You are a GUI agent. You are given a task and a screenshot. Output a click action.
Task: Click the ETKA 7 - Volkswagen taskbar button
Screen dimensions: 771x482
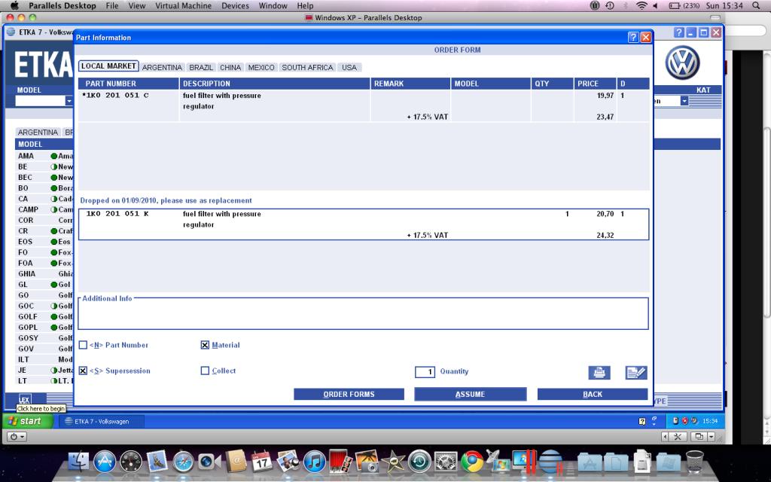click(102, 422)
